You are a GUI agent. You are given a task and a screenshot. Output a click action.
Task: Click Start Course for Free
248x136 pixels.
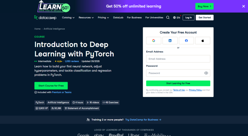pyautogui.click(x=51, y=86)
